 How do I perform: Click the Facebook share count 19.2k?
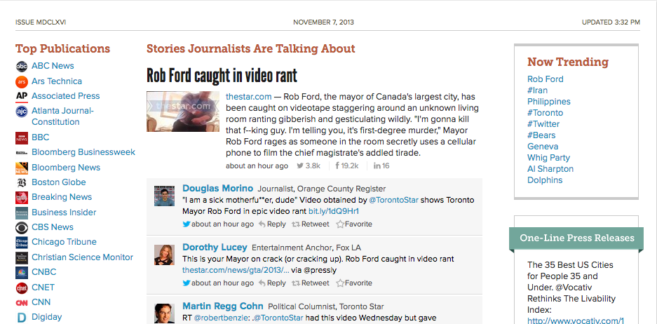[347, 166]
